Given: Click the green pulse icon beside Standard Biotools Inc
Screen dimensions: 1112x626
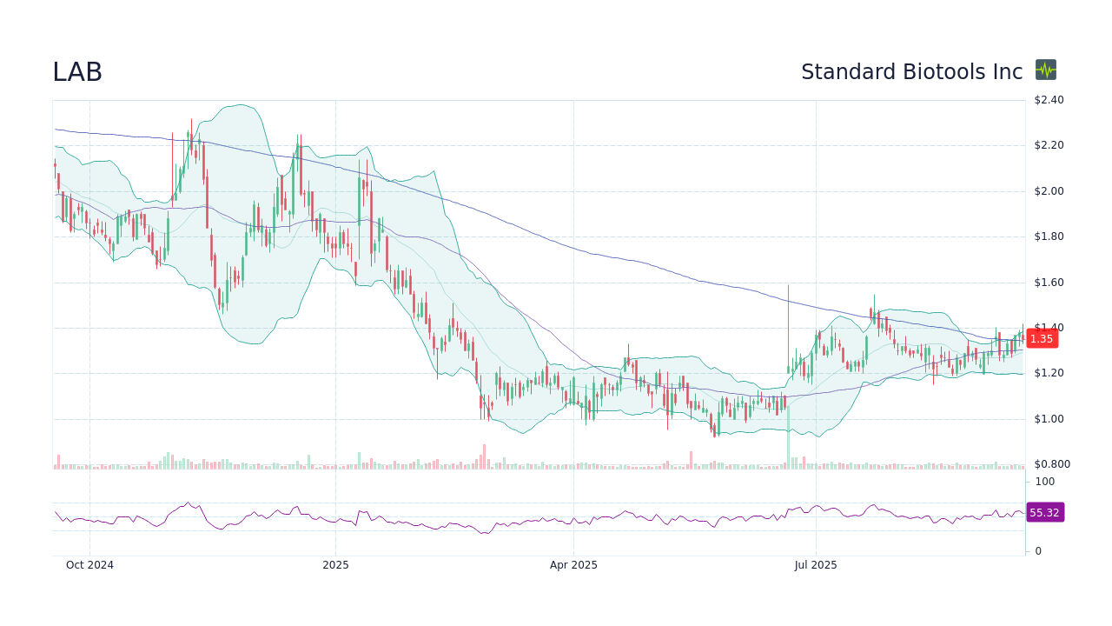Looking at the screenshot, I should coord(1046,70).
